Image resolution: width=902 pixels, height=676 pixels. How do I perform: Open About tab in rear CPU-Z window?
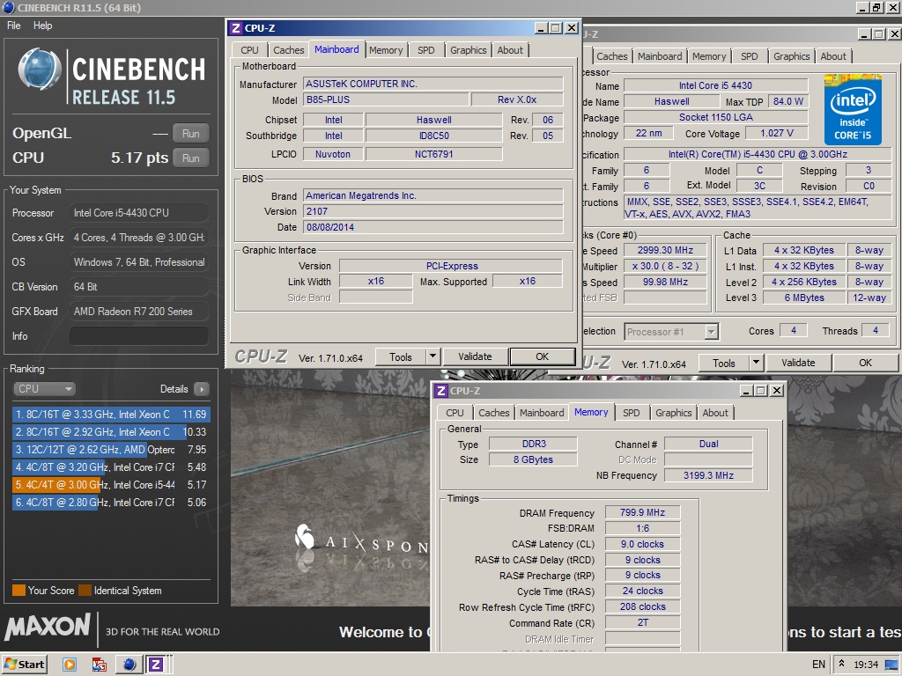pyautogui.click(x=833, y=56)
